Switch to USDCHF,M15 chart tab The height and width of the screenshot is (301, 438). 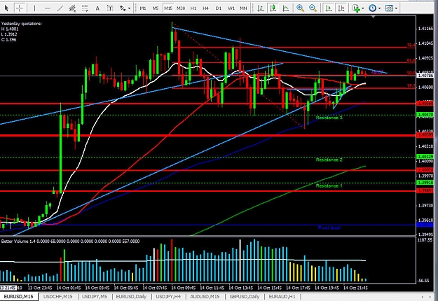(x=58, y=297)
